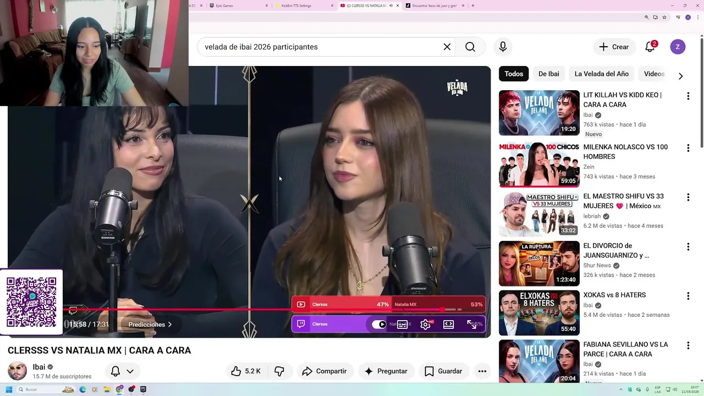Open video settings gear icon

pyautogui.click(x=425, y=324)
